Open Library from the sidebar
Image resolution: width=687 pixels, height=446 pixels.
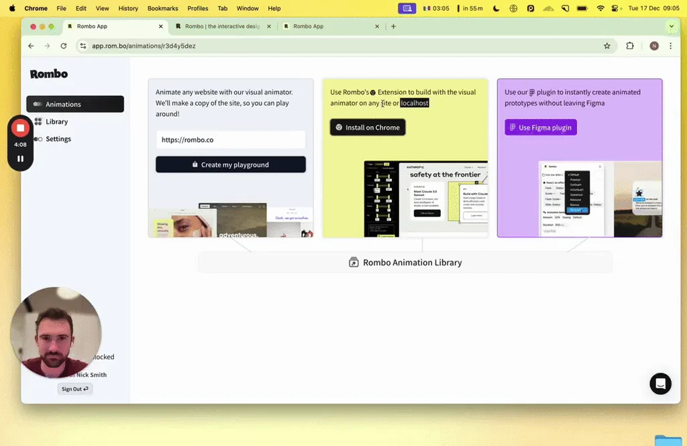tap(58, 122)
